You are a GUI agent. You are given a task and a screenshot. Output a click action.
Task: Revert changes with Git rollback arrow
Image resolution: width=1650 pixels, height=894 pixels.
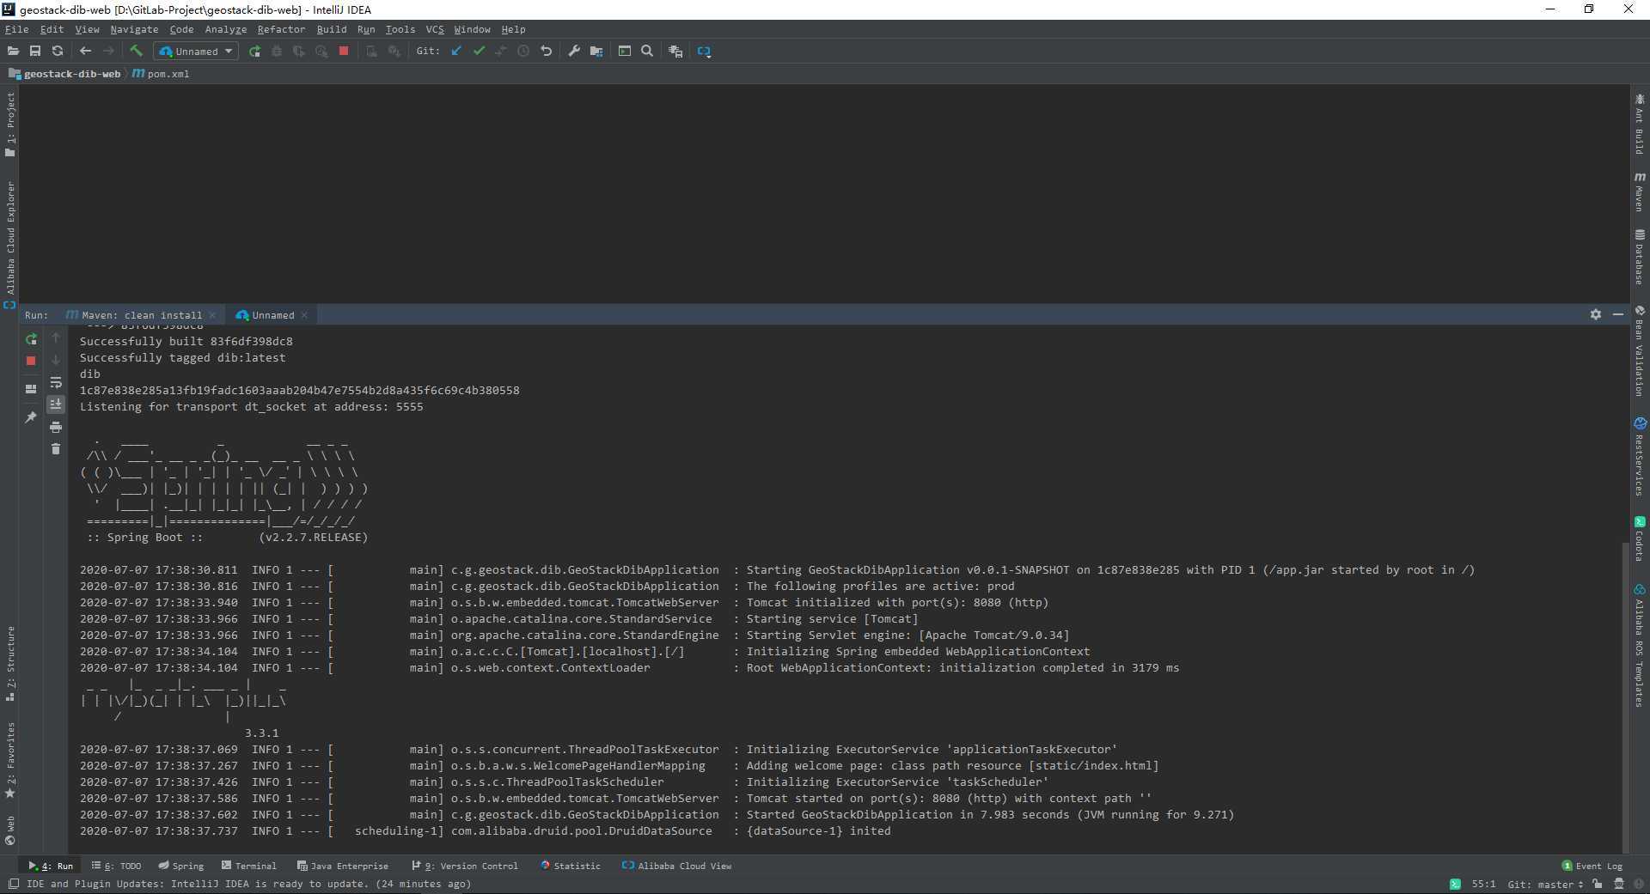point(546,52)
